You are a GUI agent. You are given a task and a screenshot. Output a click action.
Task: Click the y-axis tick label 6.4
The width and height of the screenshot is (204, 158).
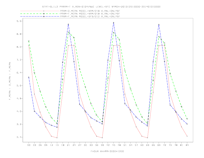tap(19, 73)
